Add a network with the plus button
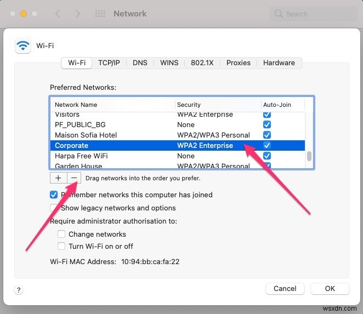 (58, 178)
